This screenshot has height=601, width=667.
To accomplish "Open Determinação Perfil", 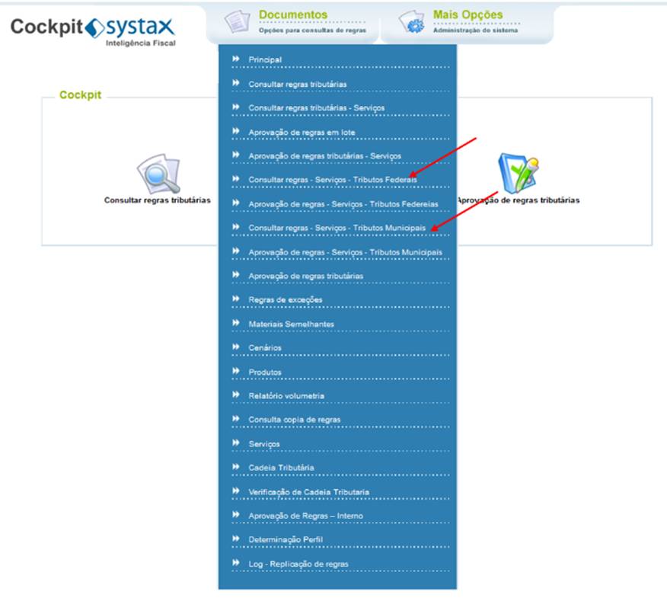I will point(286,540).
